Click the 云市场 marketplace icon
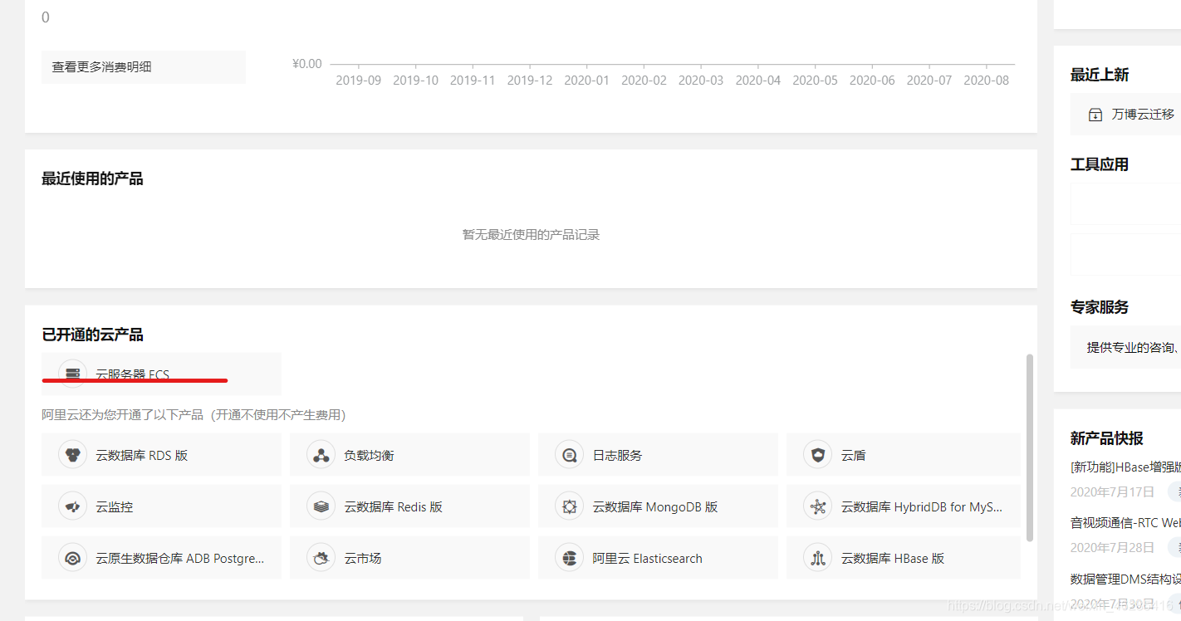Image resolution: width=1181 pixels, height=621 pixels. [321, 558]
